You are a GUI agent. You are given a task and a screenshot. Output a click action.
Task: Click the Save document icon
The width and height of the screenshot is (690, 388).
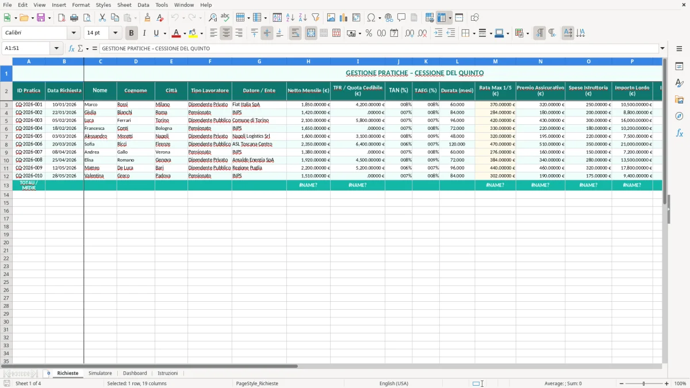click(41, 18)
